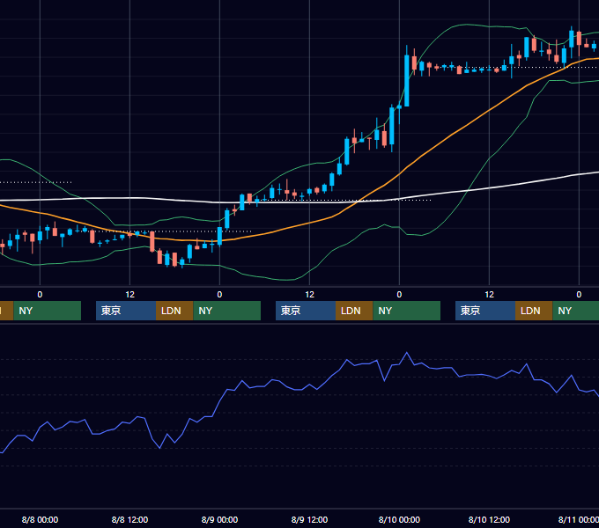The width and height of the screenshot is (599, 528).
Task: Select the LDN session block on 8/10
Action: (x=534, y=311)
